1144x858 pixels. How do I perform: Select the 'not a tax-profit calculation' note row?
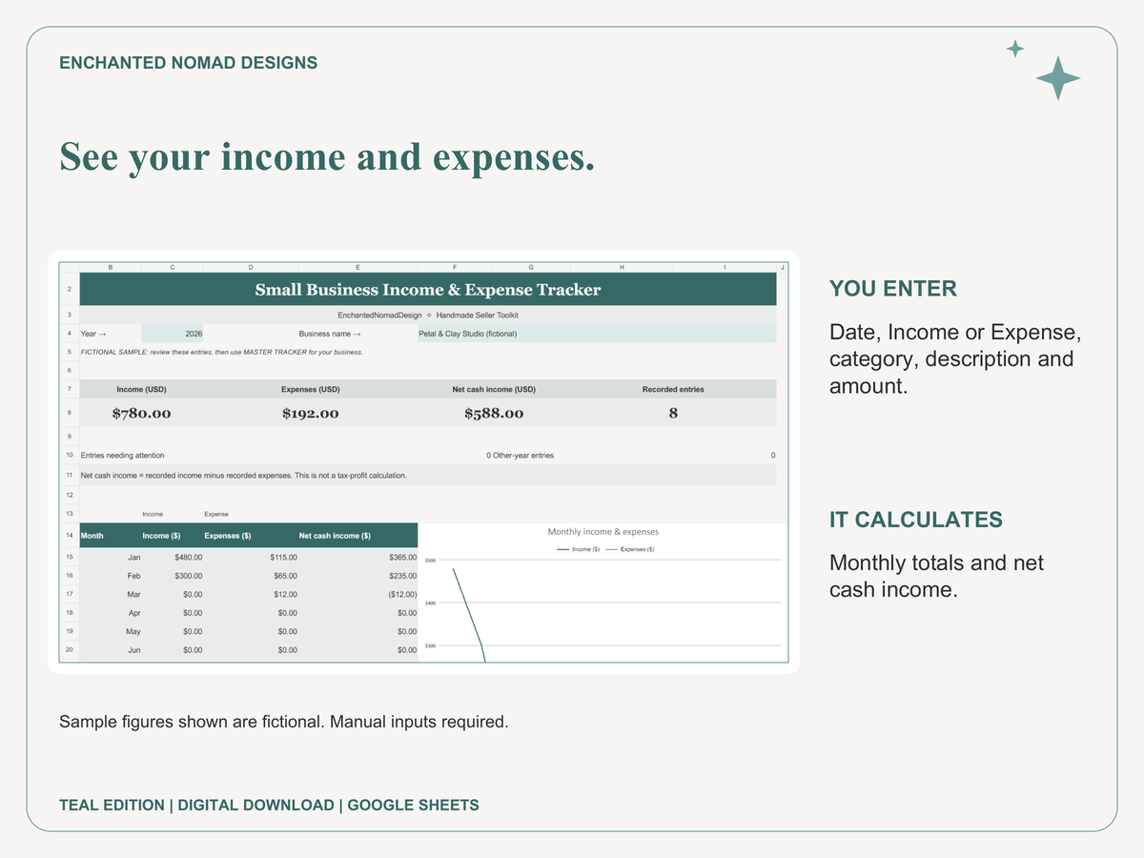click(x=428, y=475)
